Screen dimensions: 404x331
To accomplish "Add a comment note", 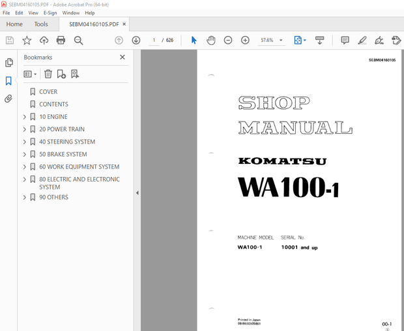I will pyautogui.click(x=345, y=40).
